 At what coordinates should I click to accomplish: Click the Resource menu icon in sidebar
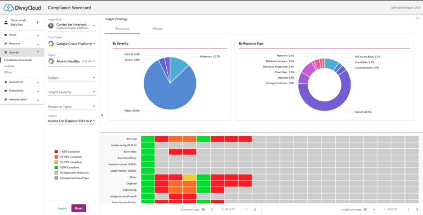point(6,44)
